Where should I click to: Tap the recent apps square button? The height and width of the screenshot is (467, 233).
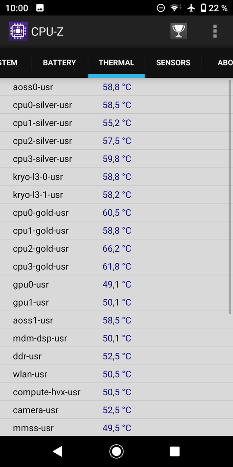click(x=175, y=451)
